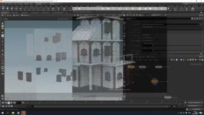Screen dimensions: 204x115
Task: Select the Grid shelf tool
Action: [x=20, y=9]
